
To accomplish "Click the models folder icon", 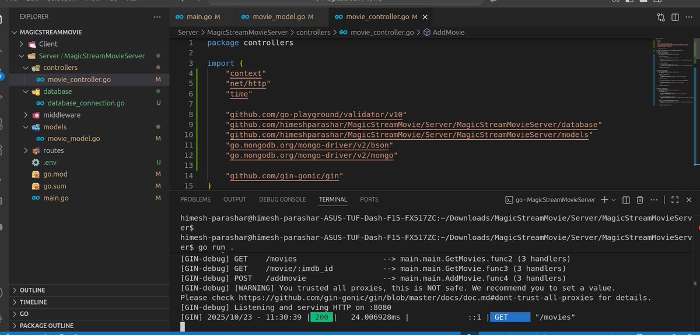I will (36, 127).
